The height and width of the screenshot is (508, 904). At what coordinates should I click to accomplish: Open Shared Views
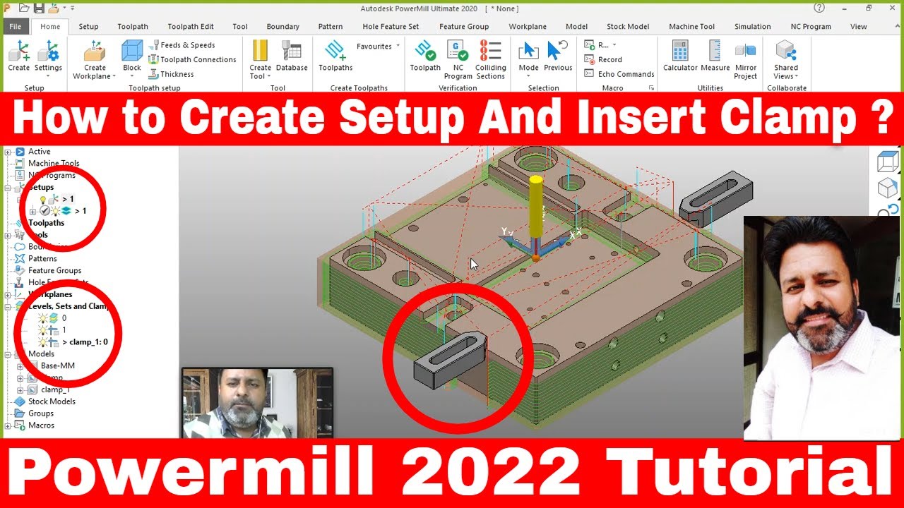pyautogui.click(x=786, y=60)
